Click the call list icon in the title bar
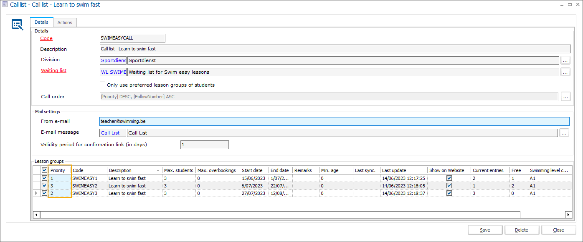The height and width of the screenshot is (242, 583). pyautogui.click(x=5, y=4)
